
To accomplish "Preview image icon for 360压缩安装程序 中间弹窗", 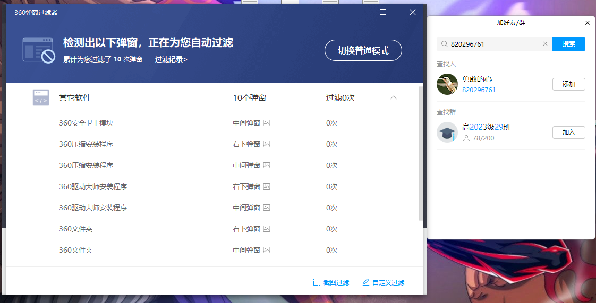I will [x=267, y=165].
